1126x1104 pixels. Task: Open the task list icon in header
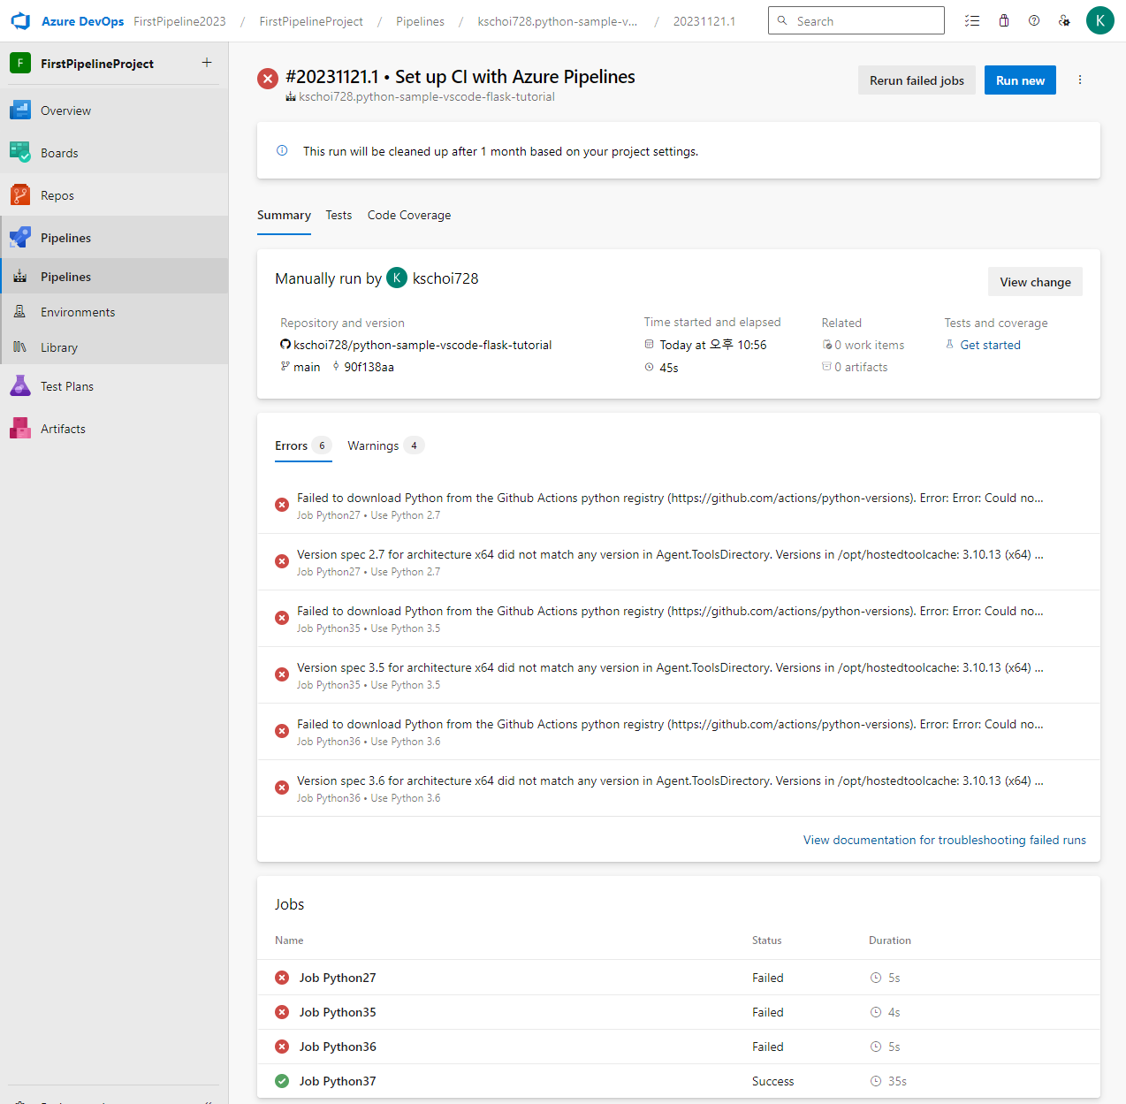[x=972, y=21]
